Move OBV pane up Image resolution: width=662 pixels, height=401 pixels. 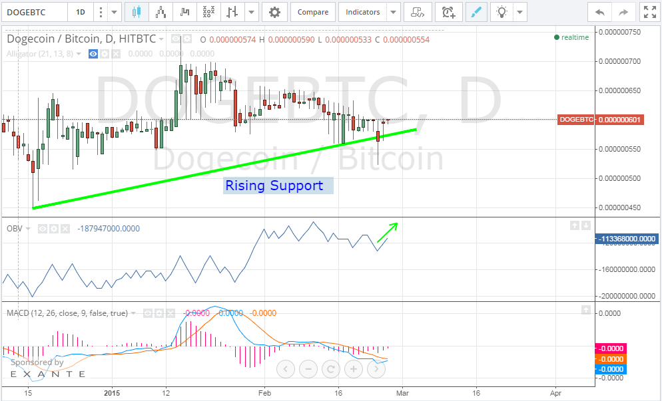575,225
